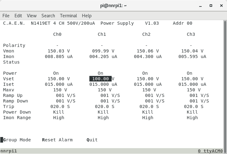
Task: Open the File menu
Action: (x=6, y=16)
